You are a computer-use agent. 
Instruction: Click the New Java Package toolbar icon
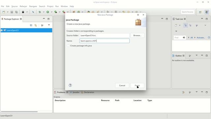74,12
